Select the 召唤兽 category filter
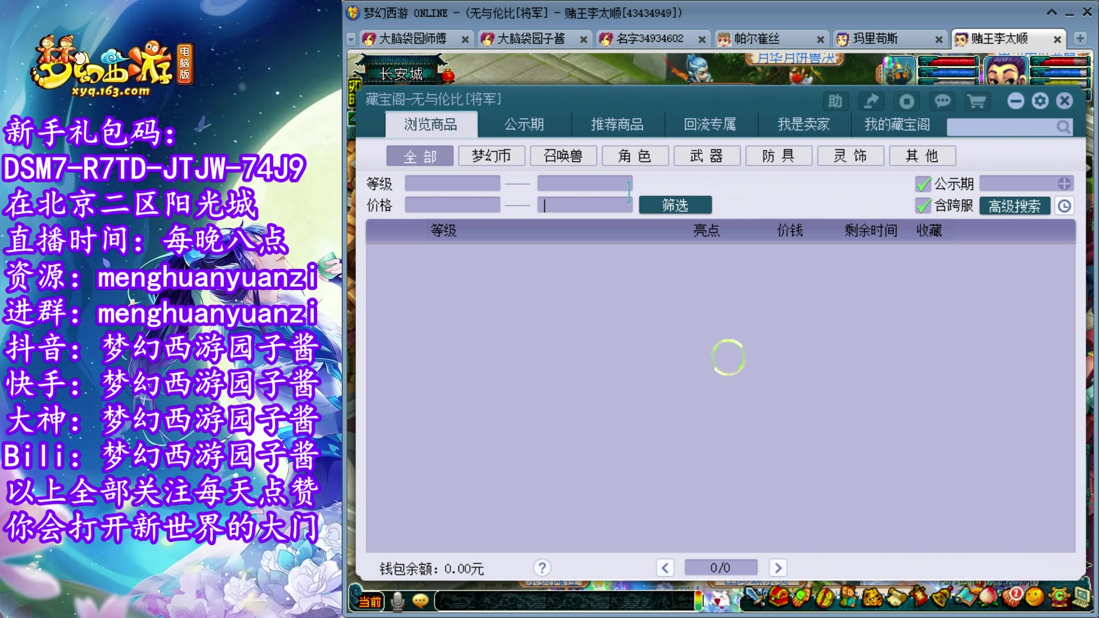The height and width of the screenshot is (618, 1099). (x=563, y=156)
